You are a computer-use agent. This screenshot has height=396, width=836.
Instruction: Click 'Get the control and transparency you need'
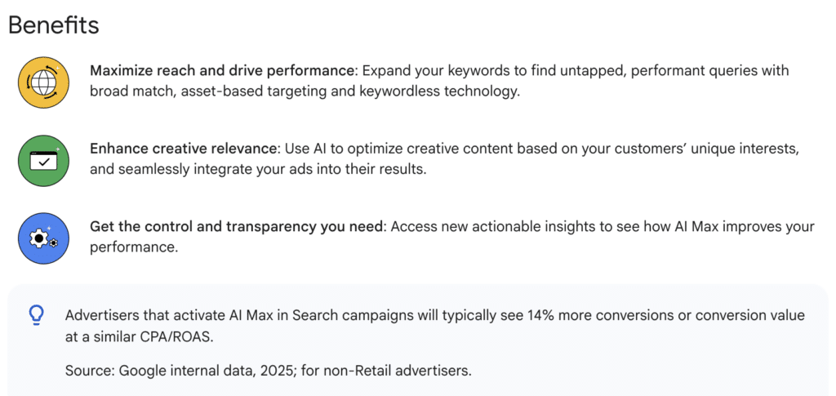tap(237, 226)
